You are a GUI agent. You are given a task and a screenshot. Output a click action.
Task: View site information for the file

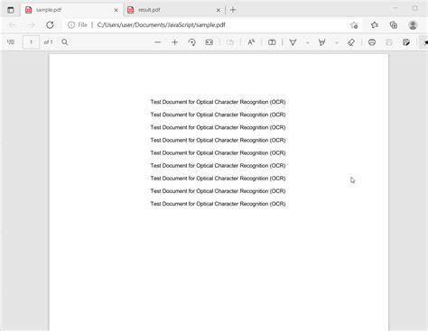(78, 25)
